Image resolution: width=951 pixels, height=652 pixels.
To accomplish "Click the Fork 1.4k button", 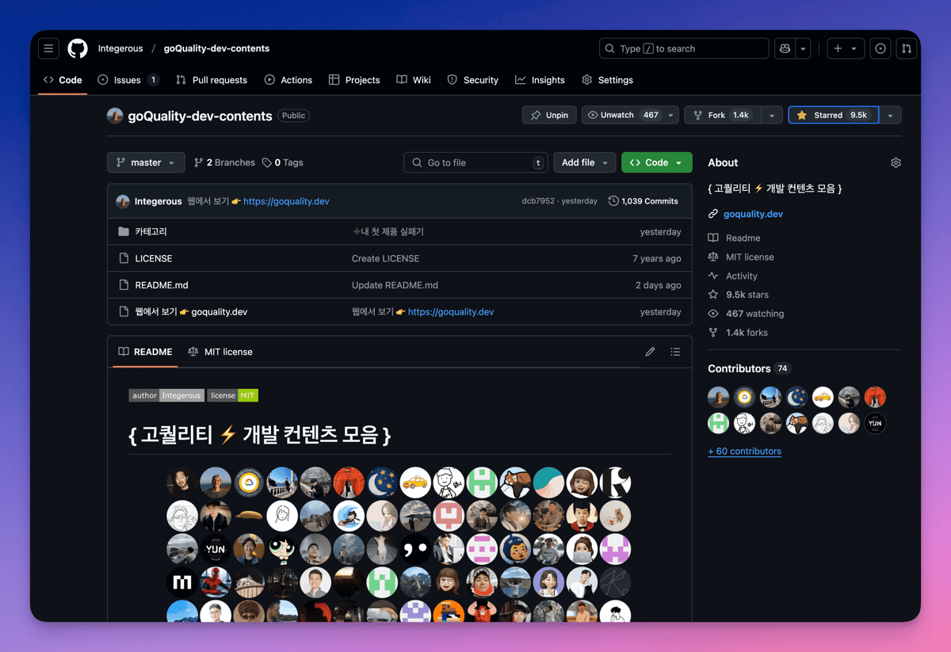I will tap(721, 116).
